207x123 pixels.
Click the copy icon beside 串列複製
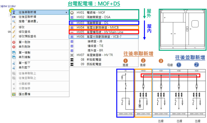14,57
